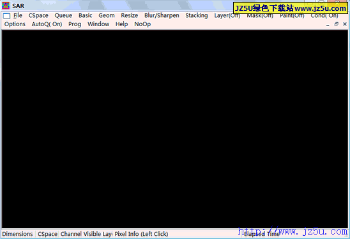
Task: Click the SAR application icon in title bar
Action: (6, 6)
